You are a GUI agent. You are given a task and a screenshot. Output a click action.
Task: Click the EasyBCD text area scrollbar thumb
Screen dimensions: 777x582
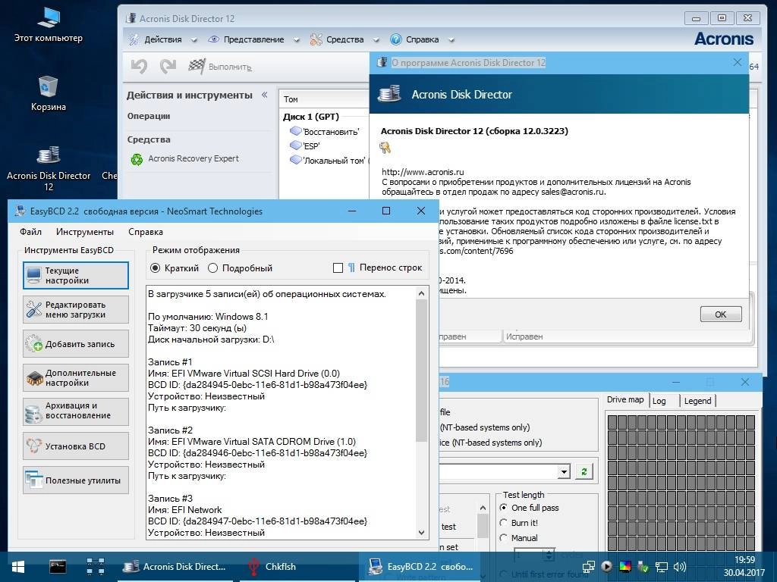click(x=421, y=370)
